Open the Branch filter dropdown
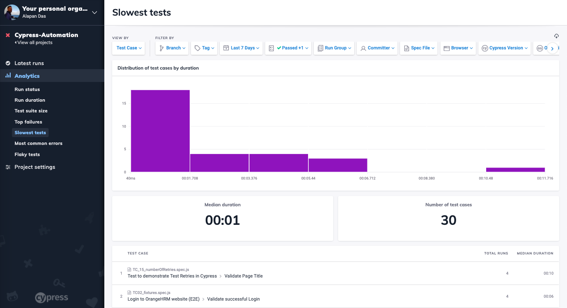 click(x=172, y=48)
